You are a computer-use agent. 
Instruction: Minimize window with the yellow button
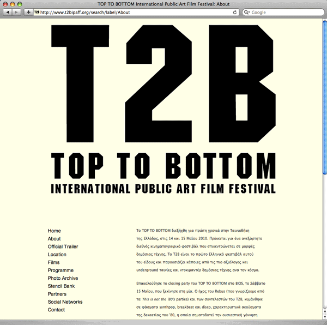coord(13,4)
